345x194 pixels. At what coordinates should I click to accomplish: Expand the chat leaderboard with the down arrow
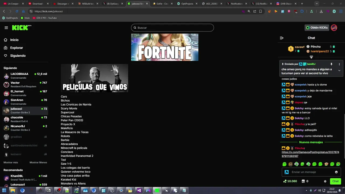[x=311, y=57]
